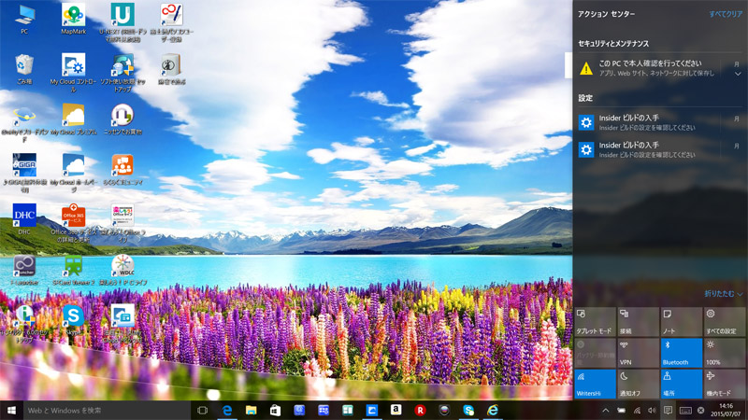Open the DHC desktop shortcut

[24, 216]
